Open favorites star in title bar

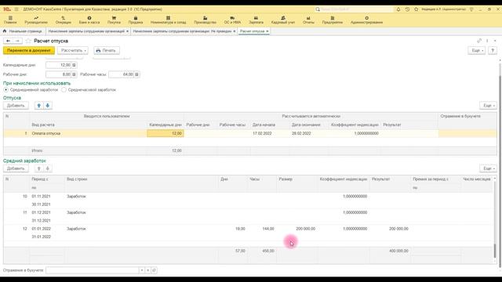[x=416, y=9]
